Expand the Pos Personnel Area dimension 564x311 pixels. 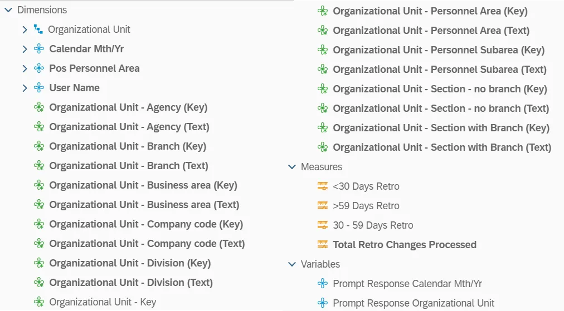25,68
